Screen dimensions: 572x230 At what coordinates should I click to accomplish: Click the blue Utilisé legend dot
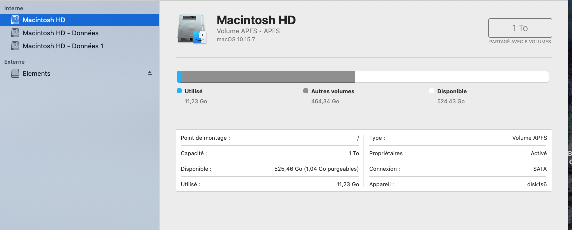point(179,91)
